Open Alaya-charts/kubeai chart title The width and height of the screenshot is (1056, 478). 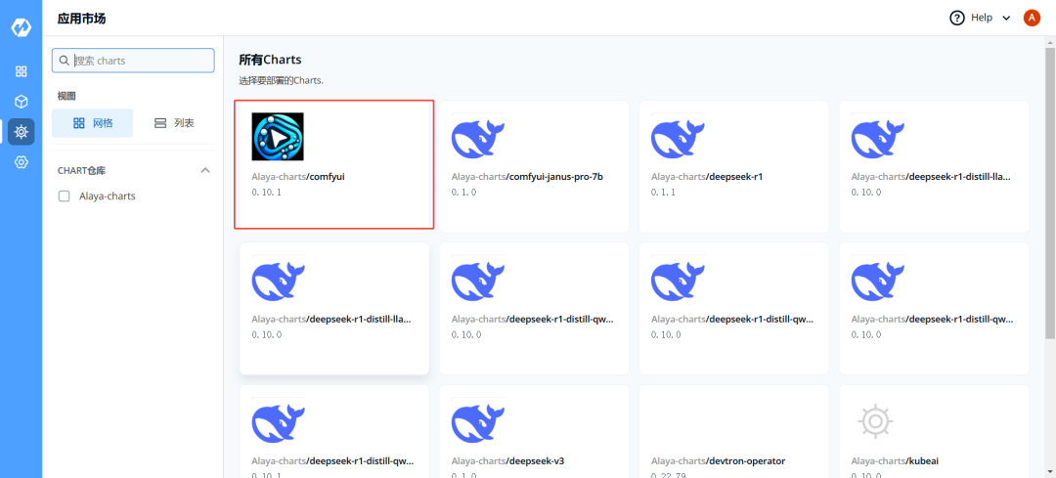[895, 461]
